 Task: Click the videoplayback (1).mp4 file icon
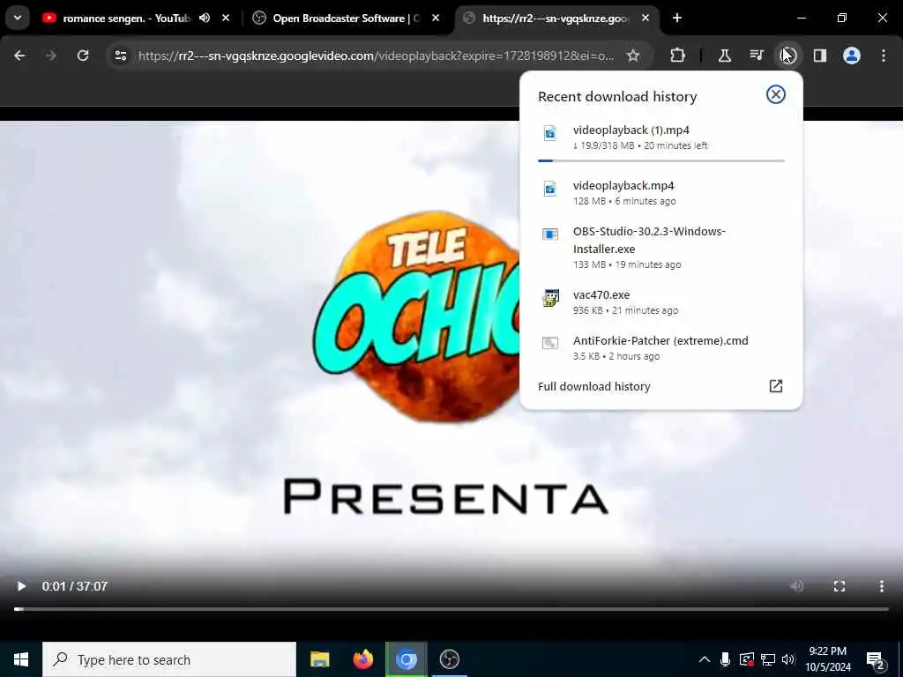[x=550, y=133]
